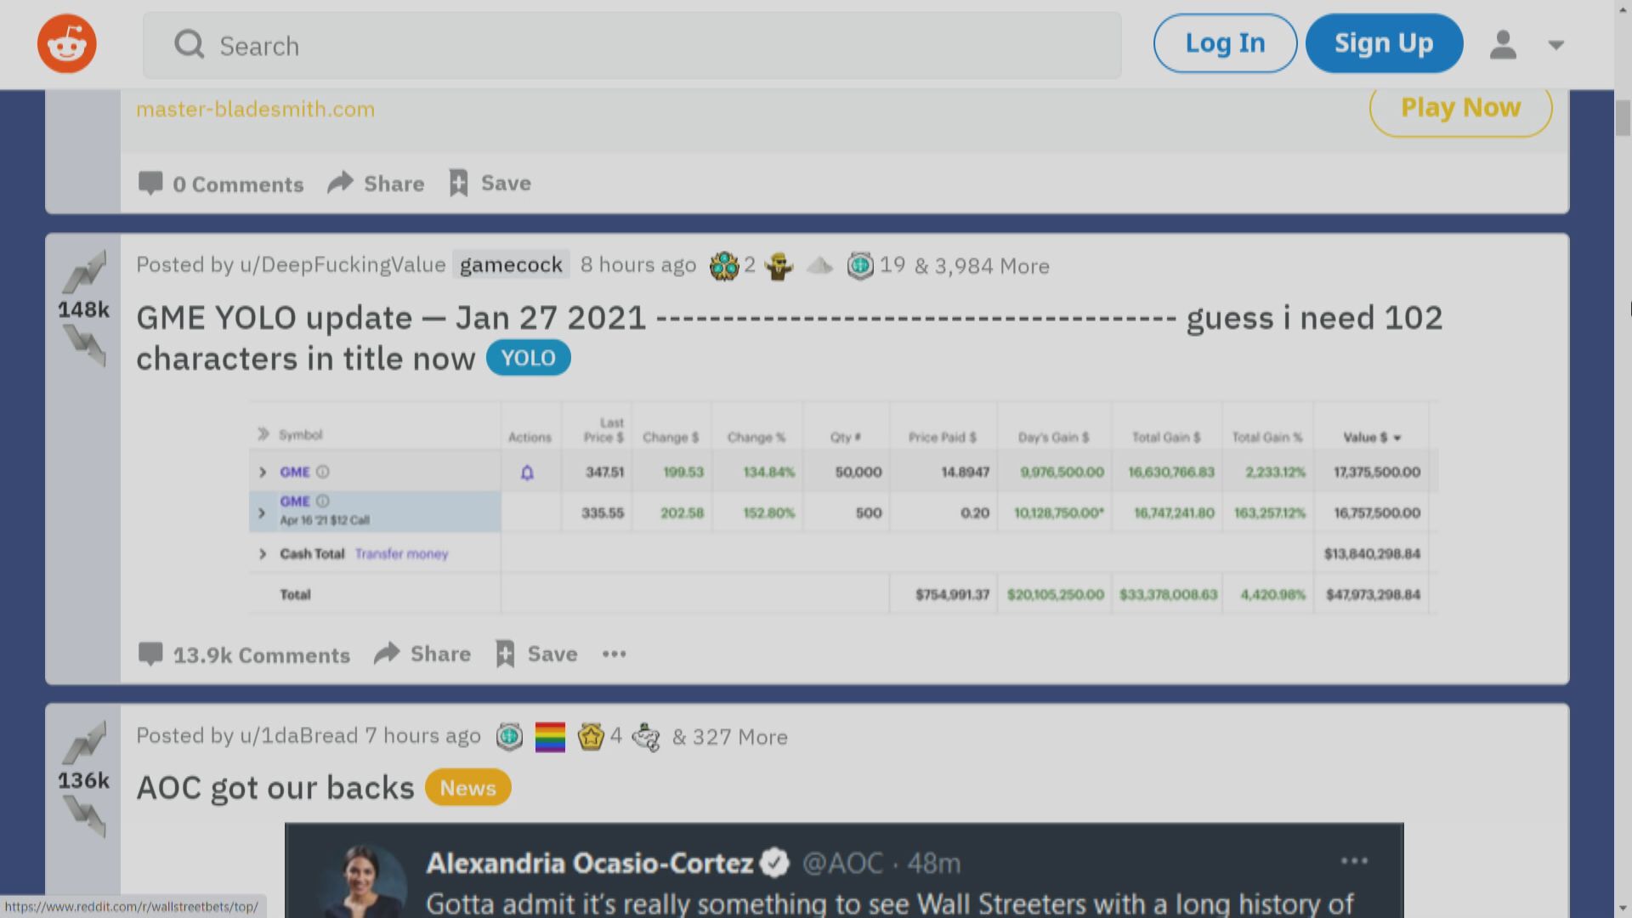
Task: Click the Reddit logo home icon
Action: [66, 44]
